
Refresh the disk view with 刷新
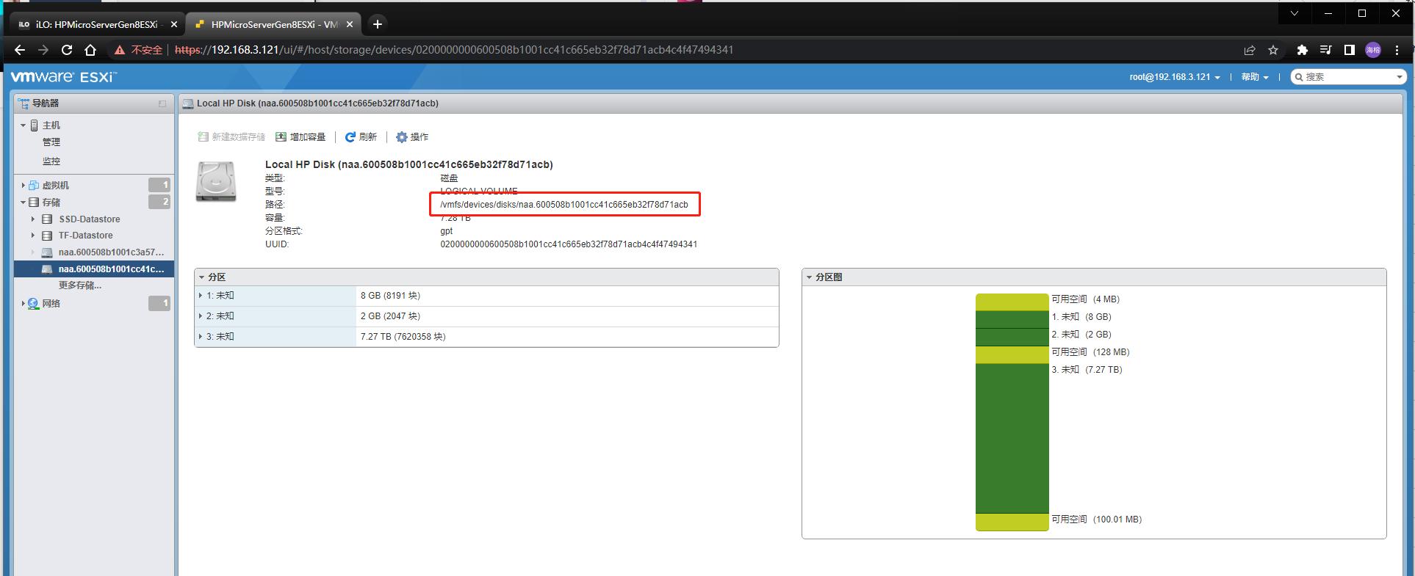[x=361, y=137]
